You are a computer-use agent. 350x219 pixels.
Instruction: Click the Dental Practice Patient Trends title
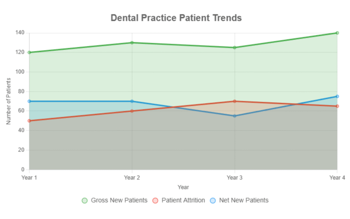tap(176, 18)
